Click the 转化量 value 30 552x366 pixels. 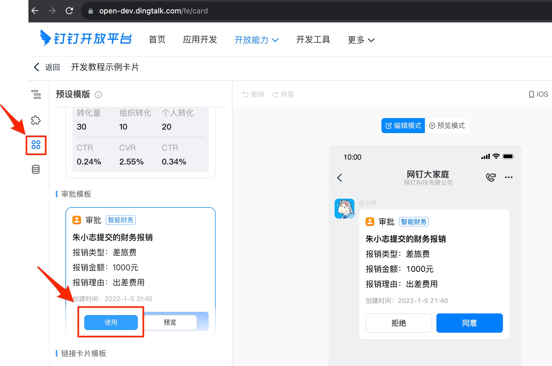pos(82,127)
